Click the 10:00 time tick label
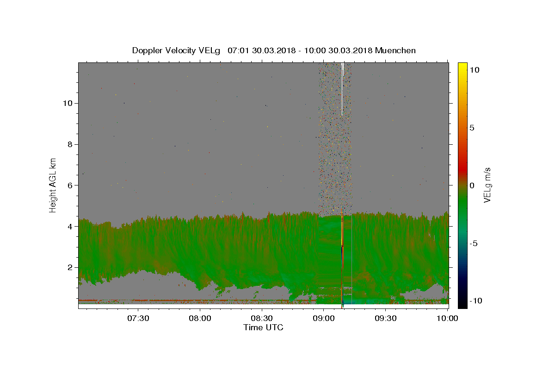This screenshot has width=555, height=370. tap(447, 318)
